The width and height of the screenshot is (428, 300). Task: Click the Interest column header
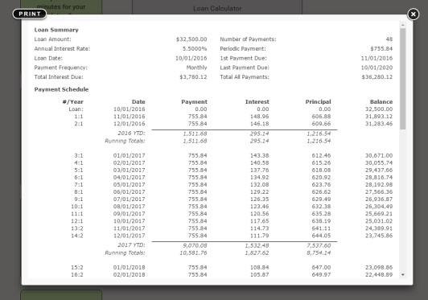[x=257, y=102]
